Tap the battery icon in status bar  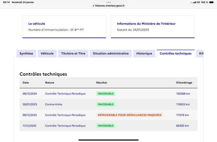212,2
